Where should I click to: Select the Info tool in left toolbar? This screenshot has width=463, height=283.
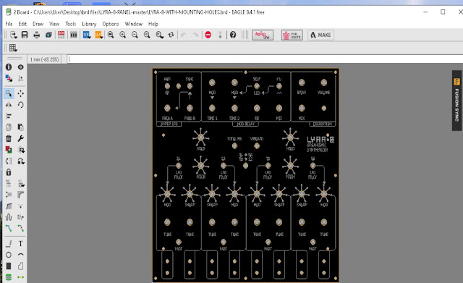[x=9, y=67]
